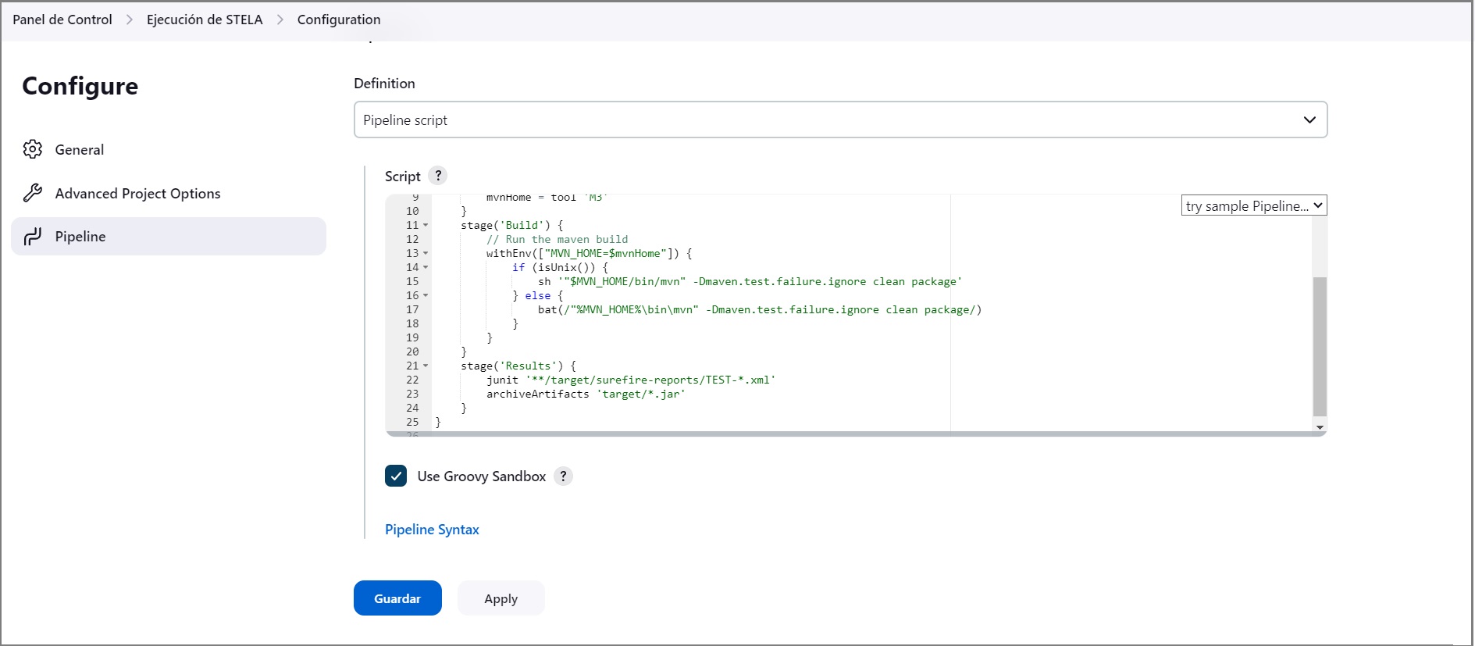The image size is (1475, 646).
Task: Click the editor scrollbar down arrow
Action: 1320,427
